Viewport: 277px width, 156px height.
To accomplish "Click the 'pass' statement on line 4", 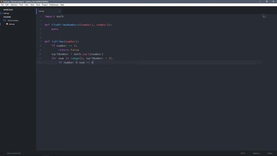I will [x=55, y=29].
